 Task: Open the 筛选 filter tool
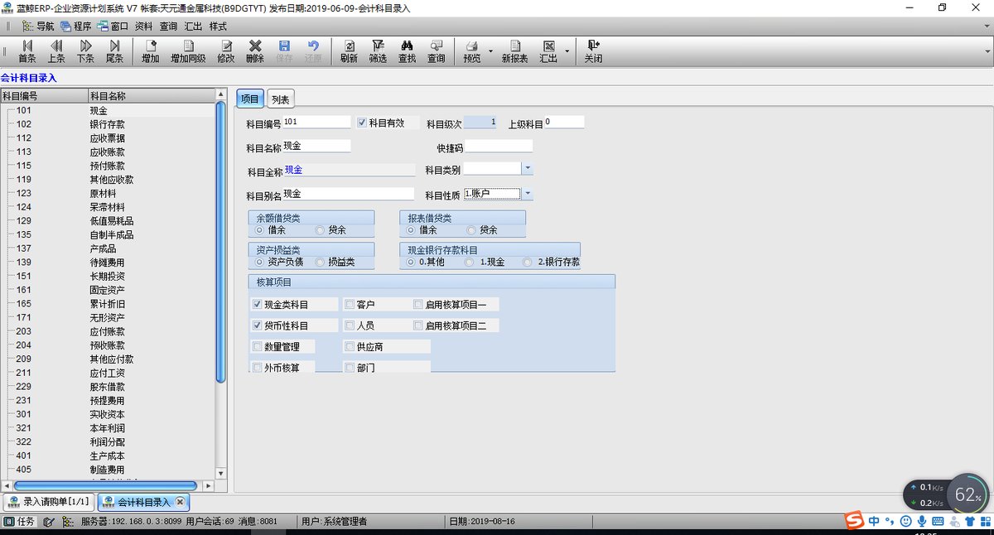pyautogui.click(x=378, y=51)
